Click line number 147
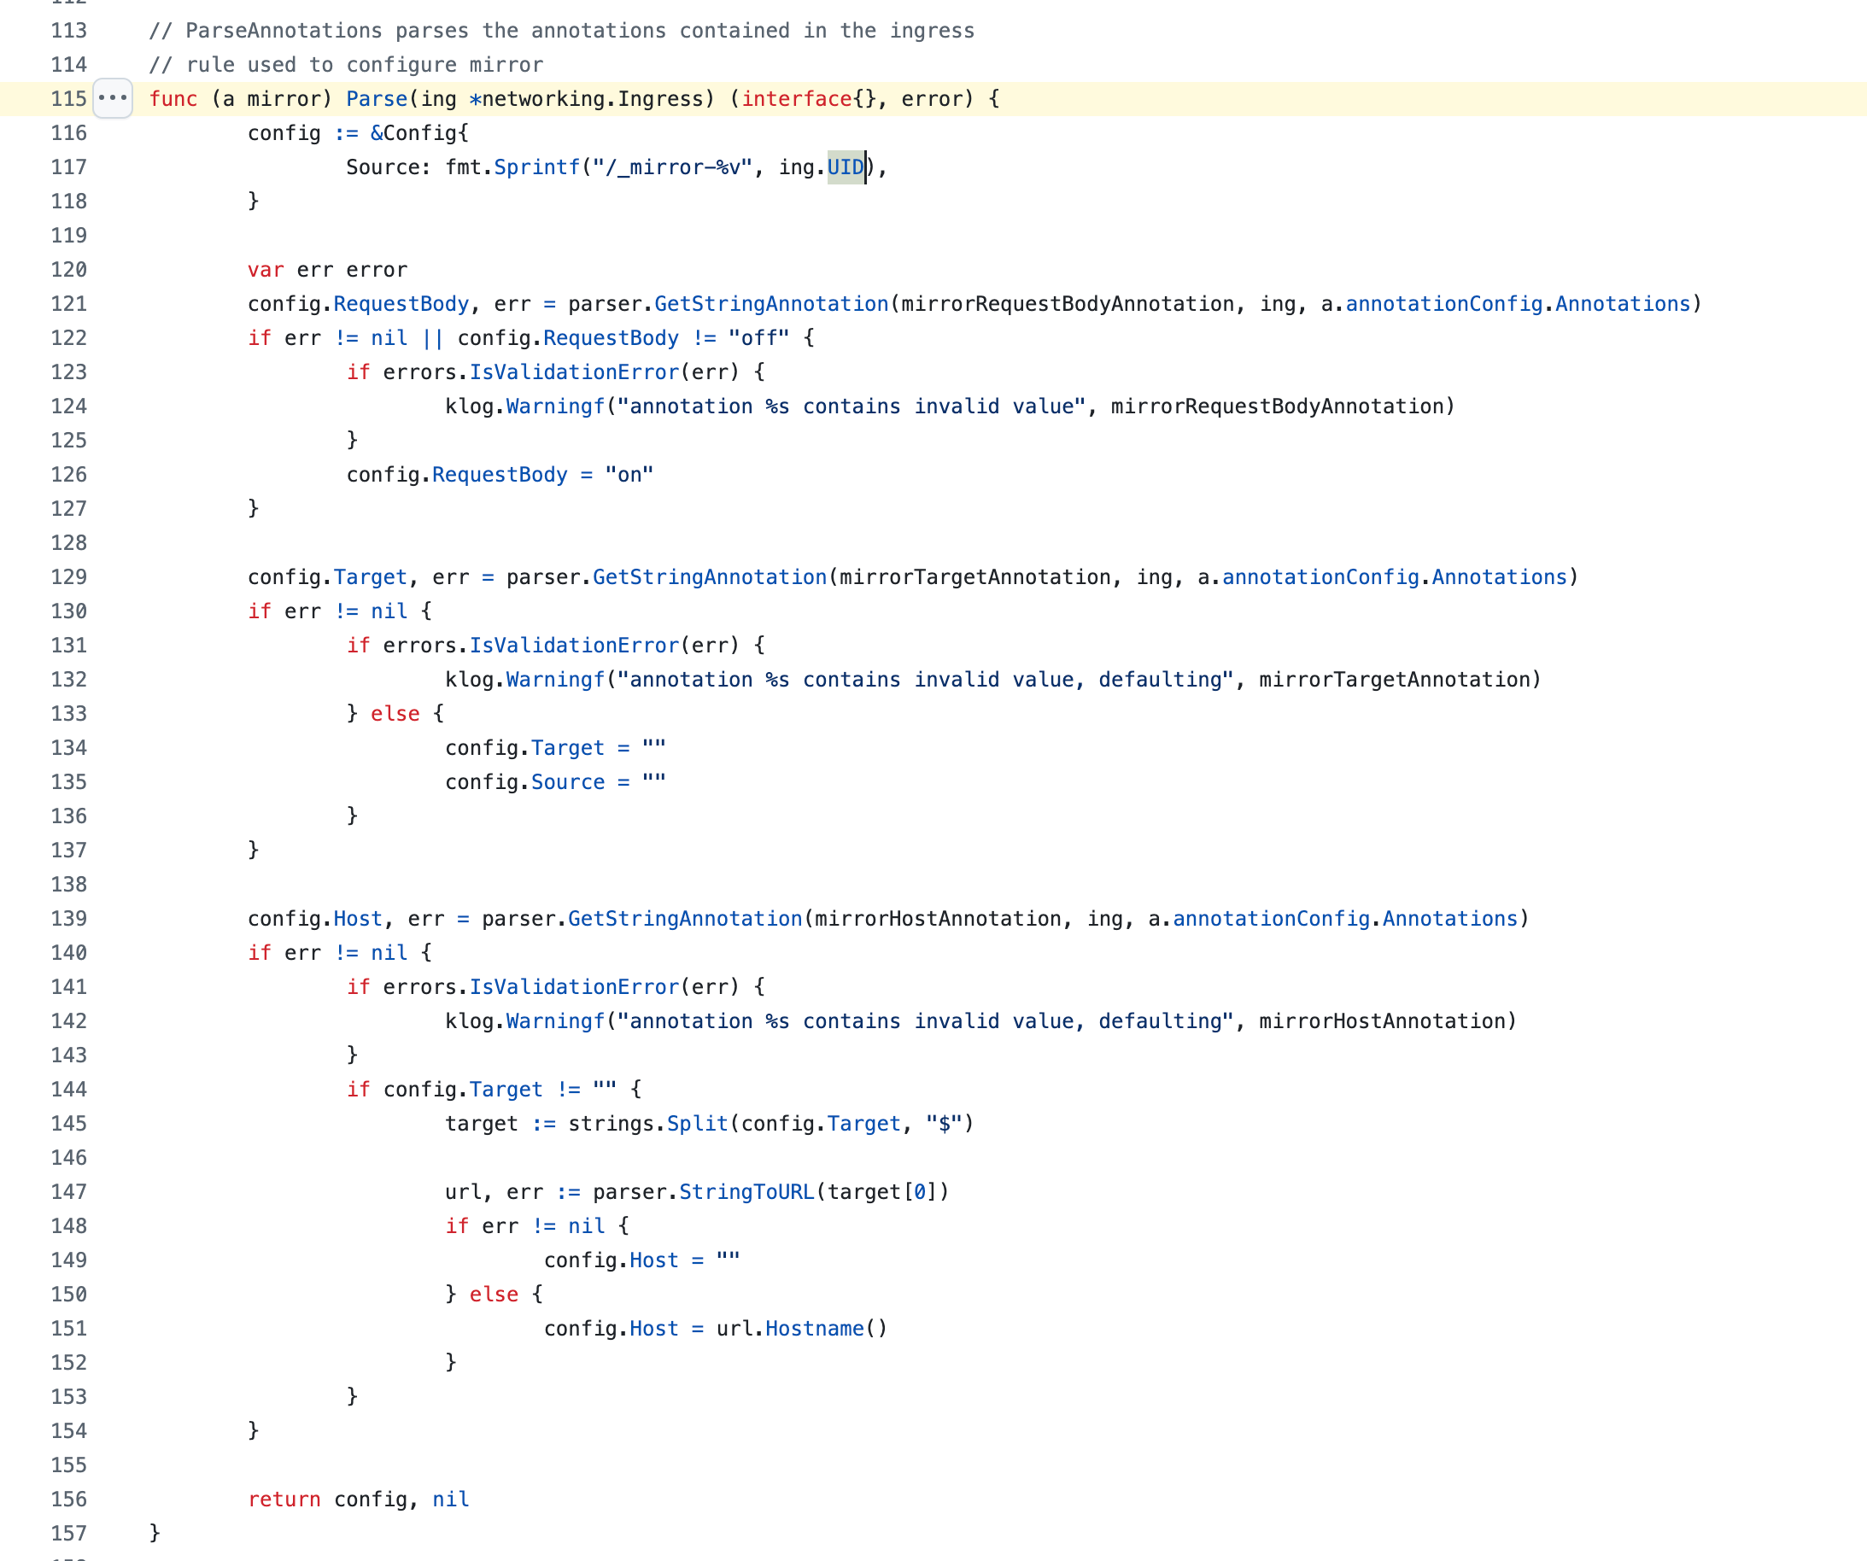 click(x=68, y=1191)
